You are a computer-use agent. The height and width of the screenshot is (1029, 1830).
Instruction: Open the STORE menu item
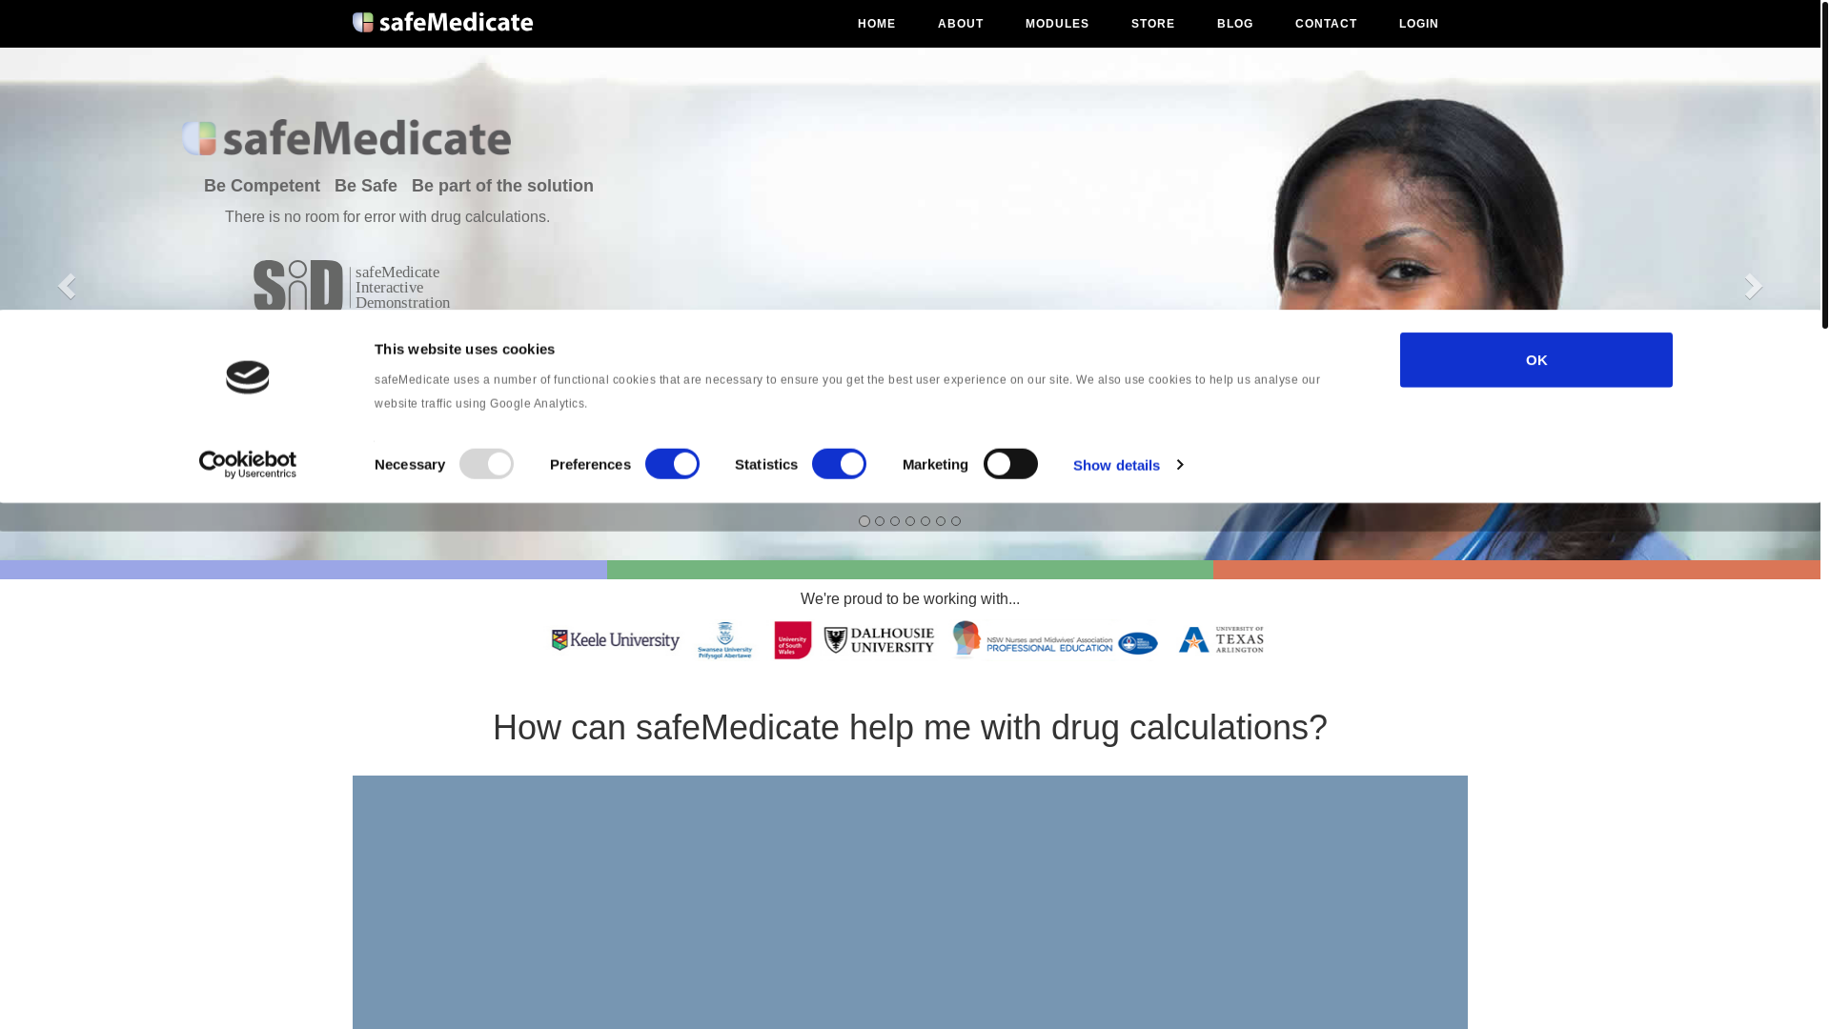[1153, 24]
